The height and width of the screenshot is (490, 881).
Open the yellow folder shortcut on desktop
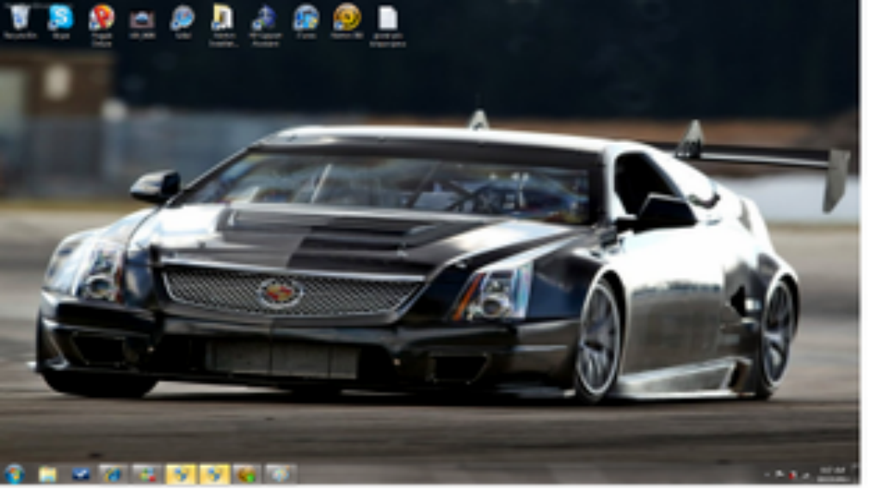[x=223, y=25]
